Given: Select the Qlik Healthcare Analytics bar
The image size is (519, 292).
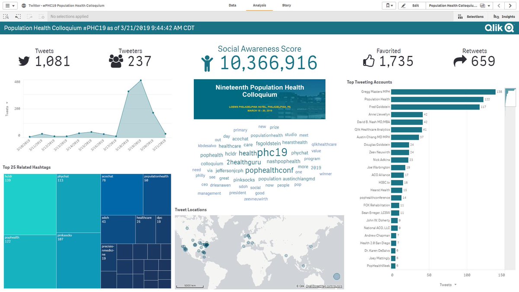Looking at the screenshot, I should (x=407, y=129).
